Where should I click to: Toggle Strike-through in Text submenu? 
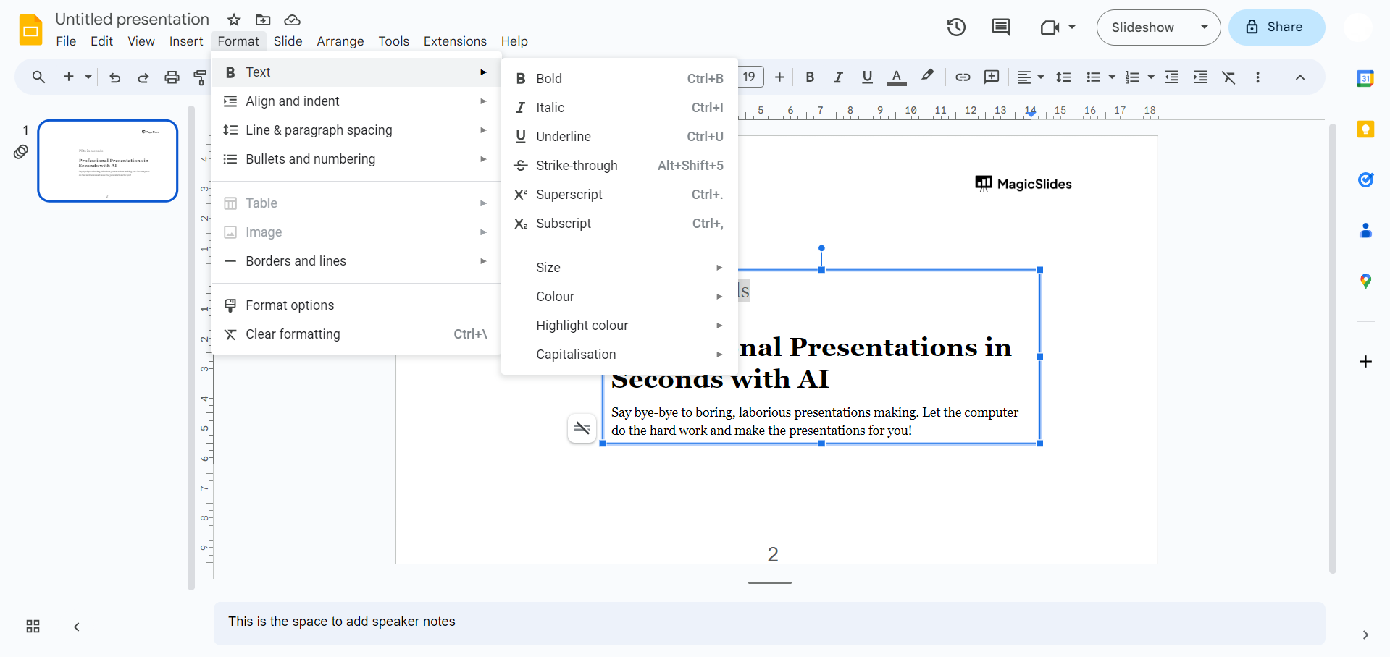click(619, 166)
